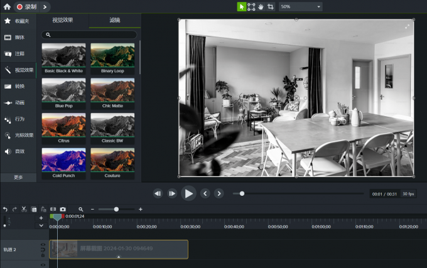The width and height of the screenshot is (427, 268).
Task: Play the video preview
Action: point(189,193)
